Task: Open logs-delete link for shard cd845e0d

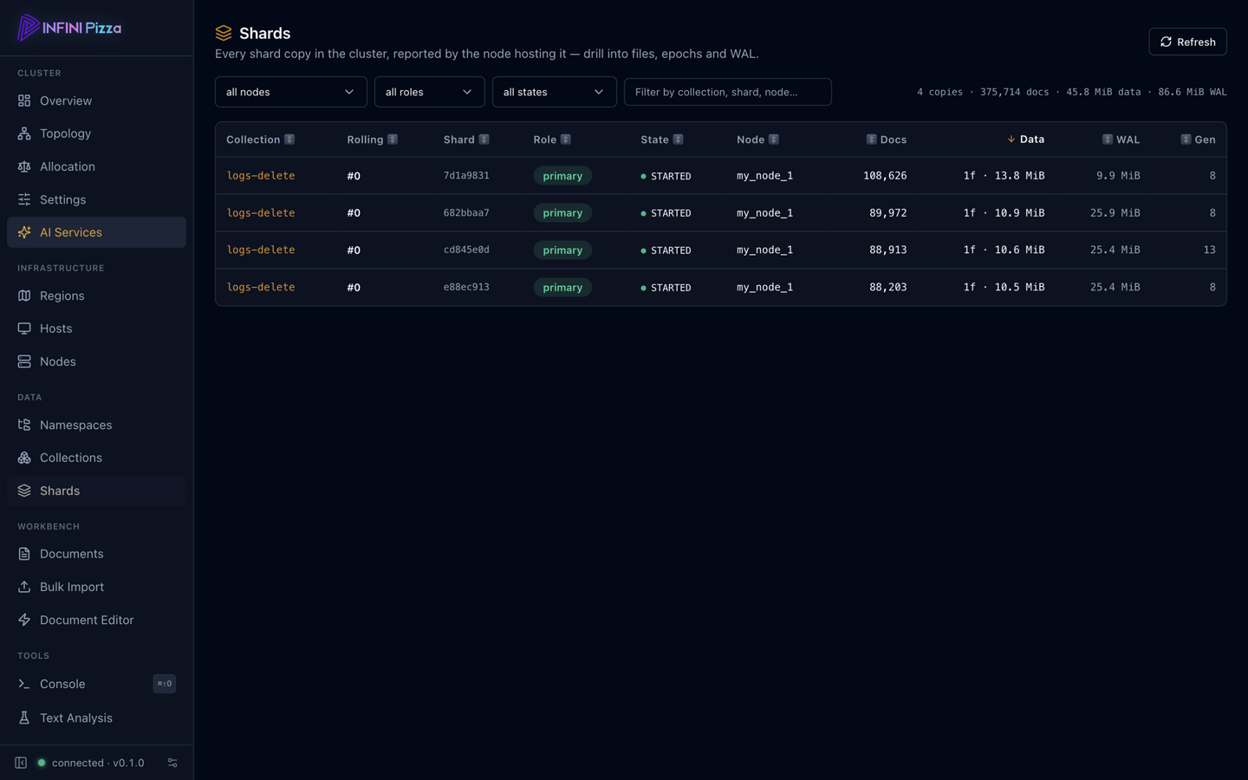Action: 261,250
